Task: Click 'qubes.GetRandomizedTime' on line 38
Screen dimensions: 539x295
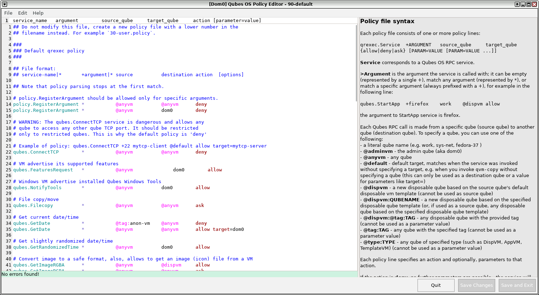Action: (46, 247)
